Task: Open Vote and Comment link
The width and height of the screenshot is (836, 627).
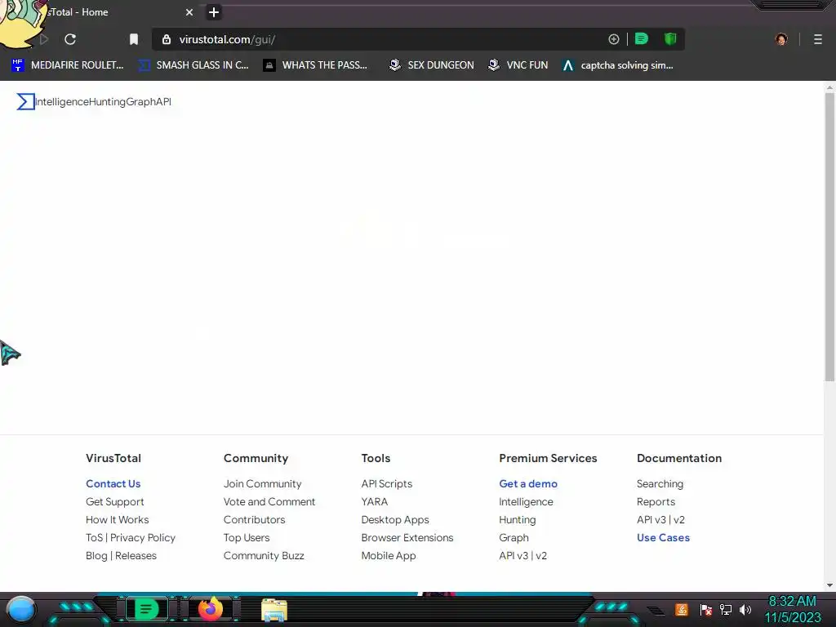Action: click(x=269, y=502)
